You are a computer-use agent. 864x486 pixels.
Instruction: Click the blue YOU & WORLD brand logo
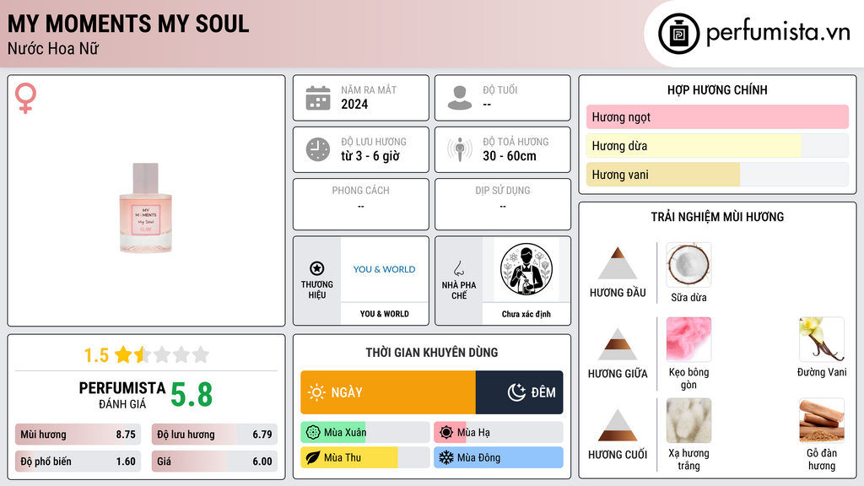click(384, 269)
